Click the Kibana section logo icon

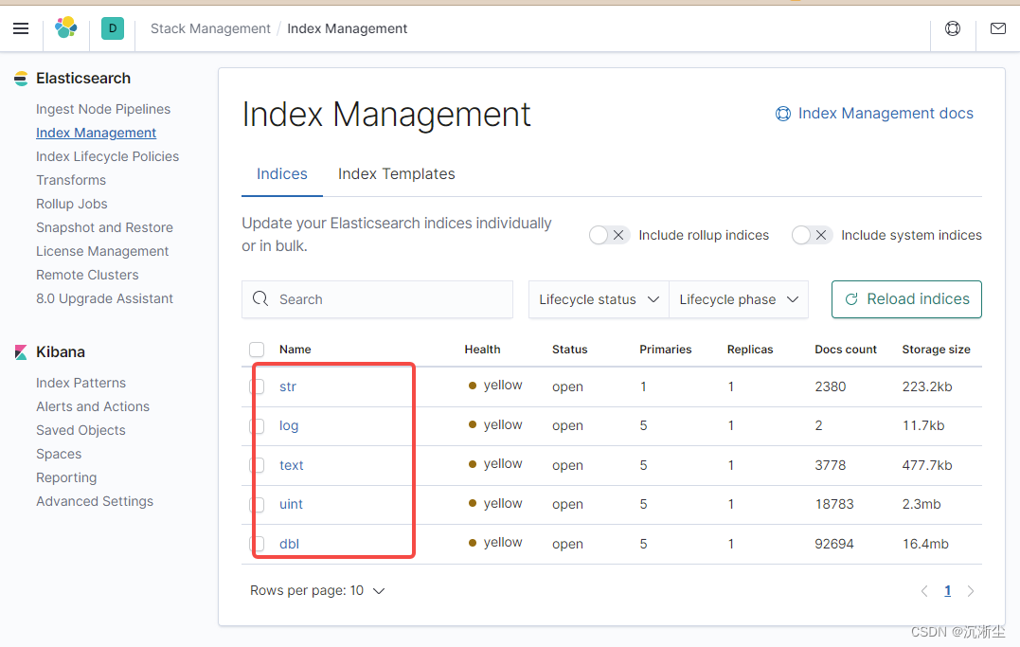click(21, 352)
